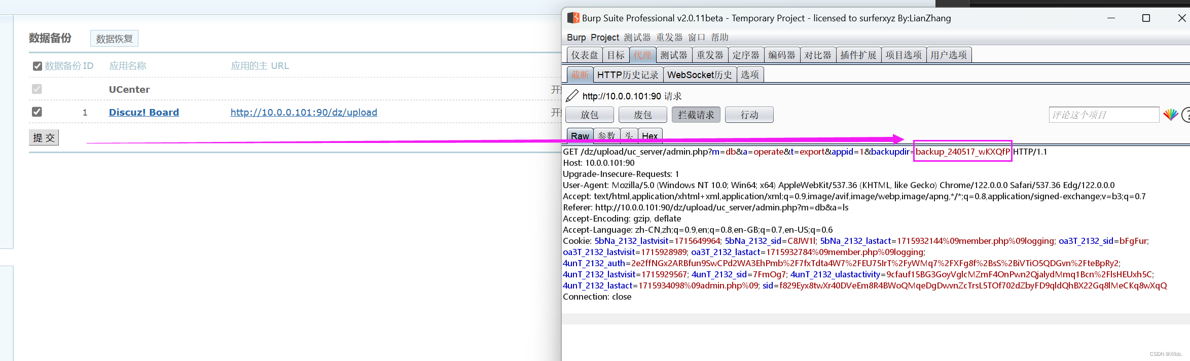1190x361 pixels.
Task: Open the http://10.0.0.101:90/dz/upload link
Action: pos(304,112)
